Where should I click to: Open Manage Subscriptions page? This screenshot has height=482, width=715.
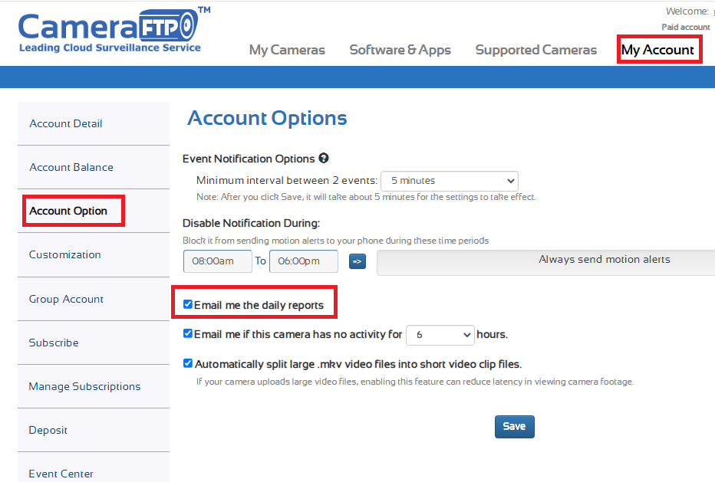tap(84, 386)
